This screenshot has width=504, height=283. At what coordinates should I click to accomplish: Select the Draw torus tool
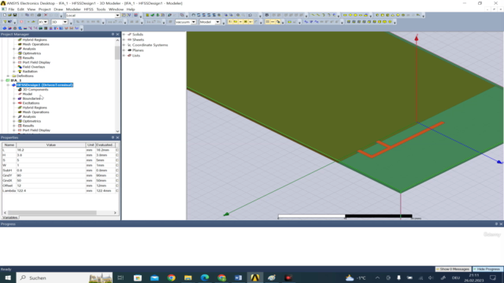pyautogui.click(x=403, y=15)
